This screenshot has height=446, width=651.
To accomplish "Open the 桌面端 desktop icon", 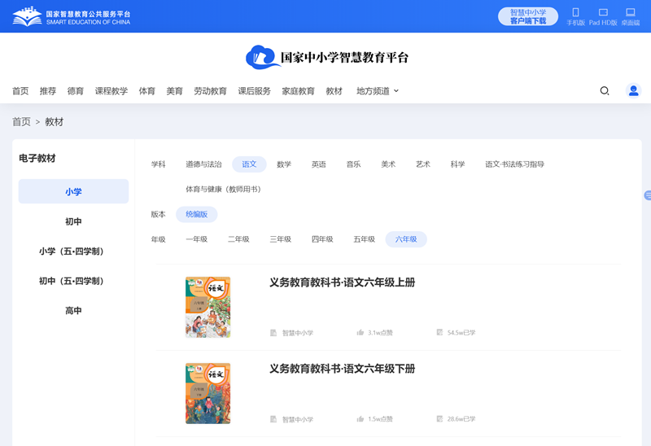I will click(630, 12).
